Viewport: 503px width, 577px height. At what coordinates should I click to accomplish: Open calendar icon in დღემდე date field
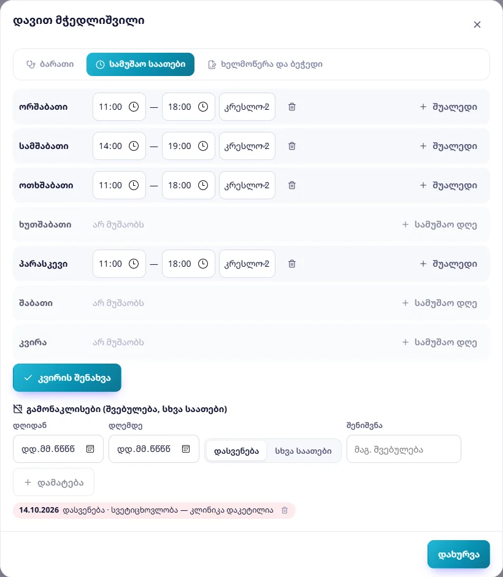pyautogui.click(x=186, y=449)
